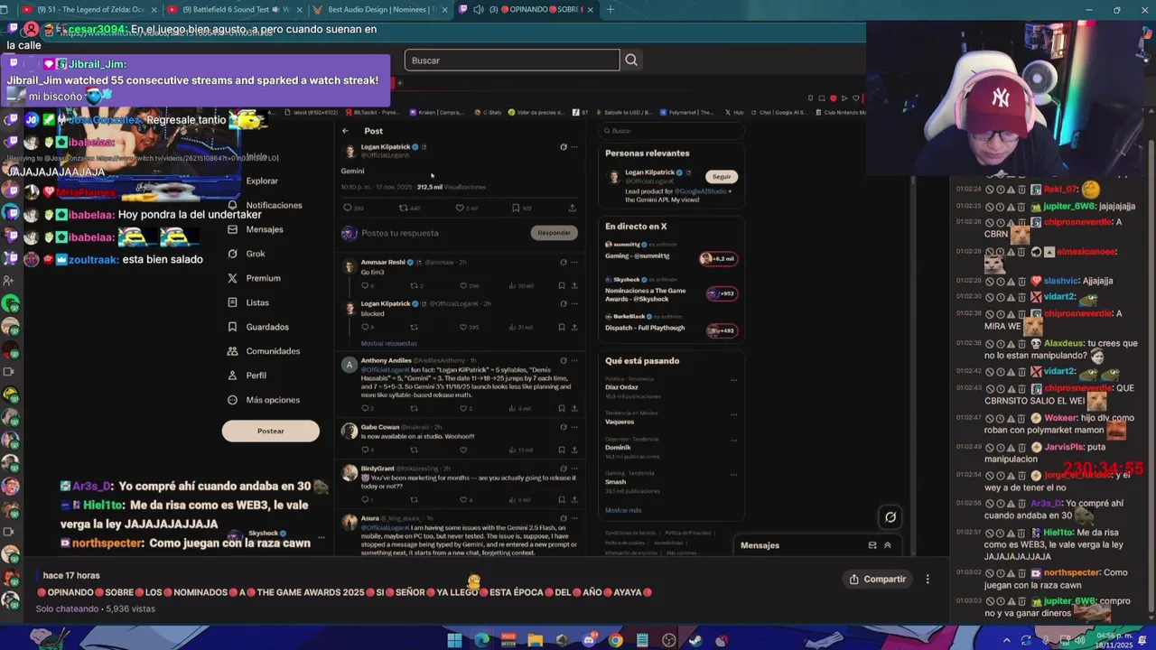Viewport: 1156px width, 650px height.
Task: Click Grok icon on the main Gemini post
Action: (x=564, y=147)
